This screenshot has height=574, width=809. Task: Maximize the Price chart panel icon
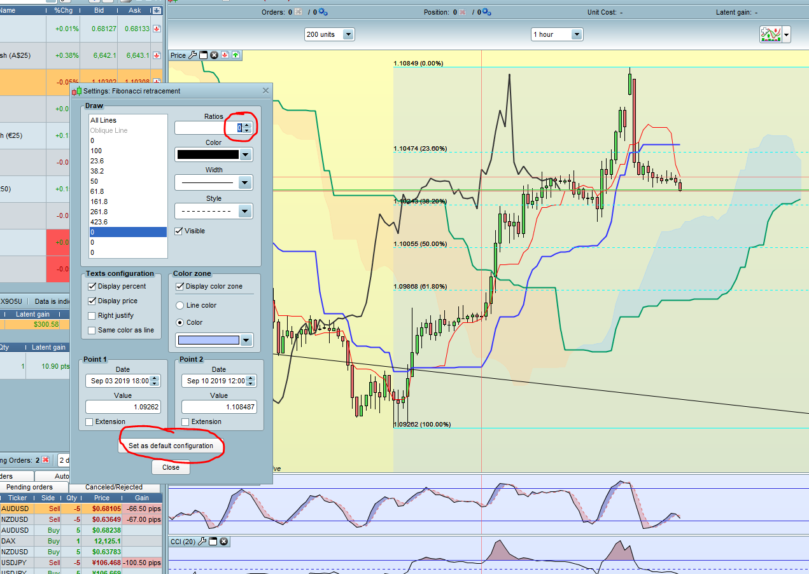point(204,55)
